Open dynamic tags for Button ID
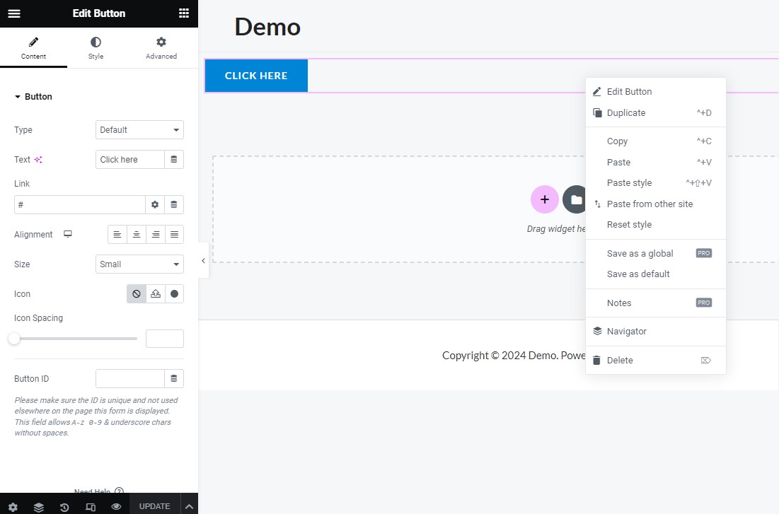The width and height of the screenshot is (779, 514). click(x=174, y=378)
